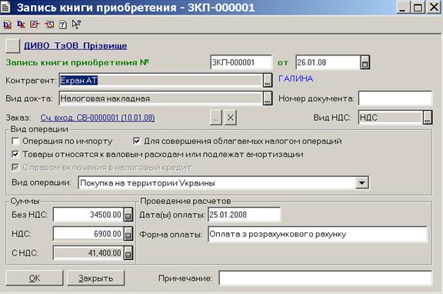
Task: Open calculator button beside НДС 6900.00
Action: click(128, 234)
